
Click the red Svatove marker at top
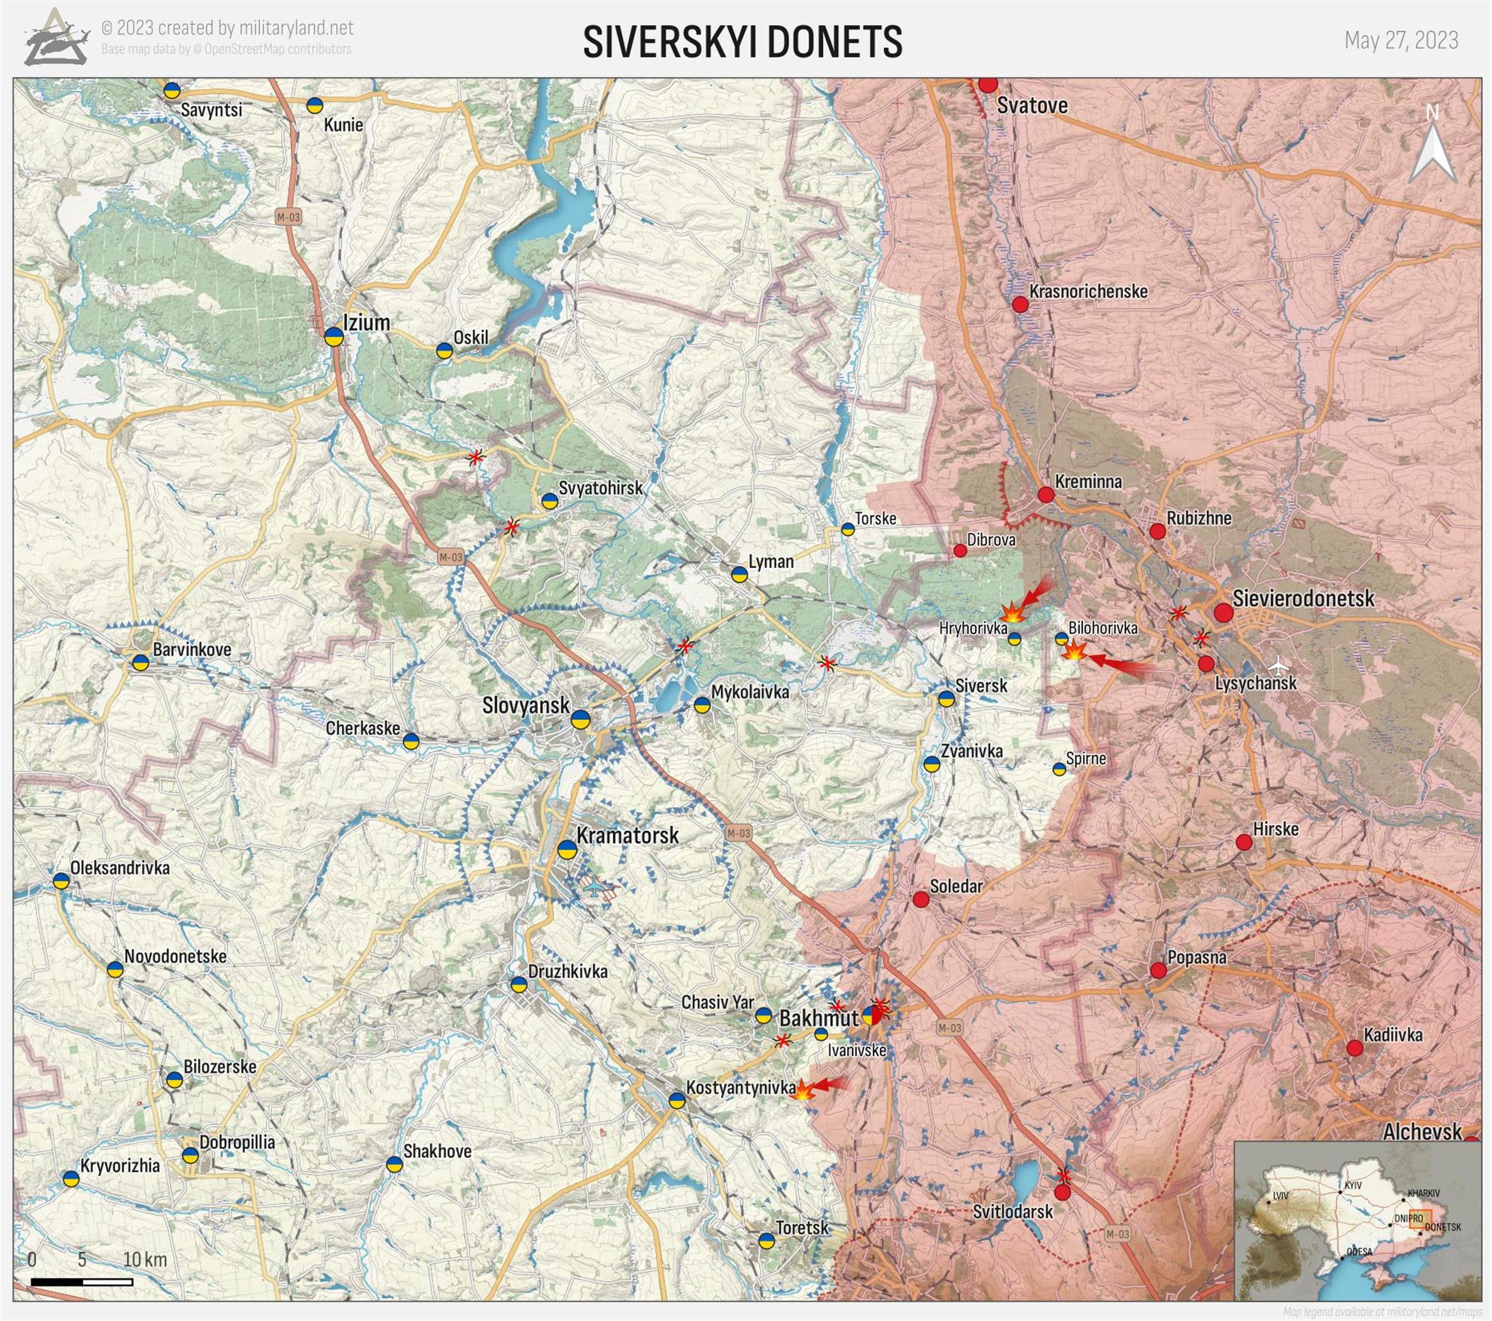[x=988, y=84]
